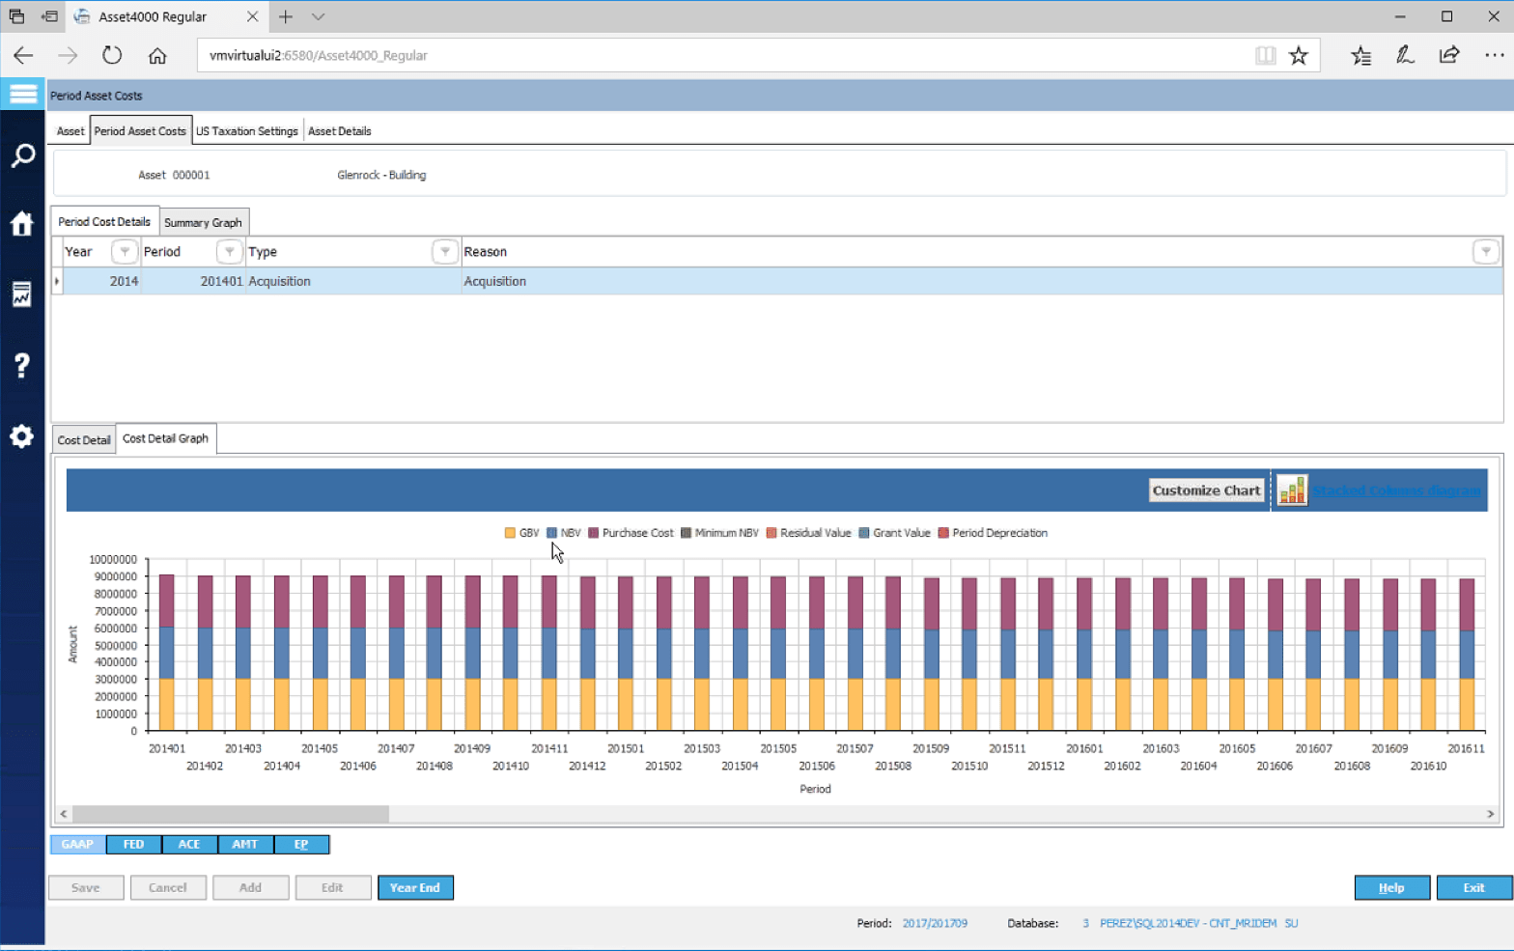The image size is (1514, 951).
Task: Click the Stacked Column diagram link
Action: click(1396, 490)
